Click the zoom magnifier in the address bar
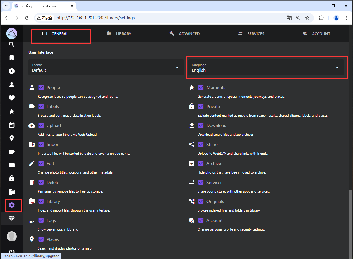Image resolution: width=353 pixels, height=259 pixels. coord(298,18)
